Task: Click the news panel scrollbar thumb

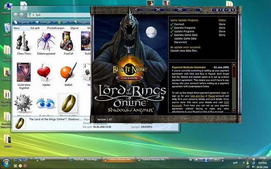Action: [x=234, y=72]
